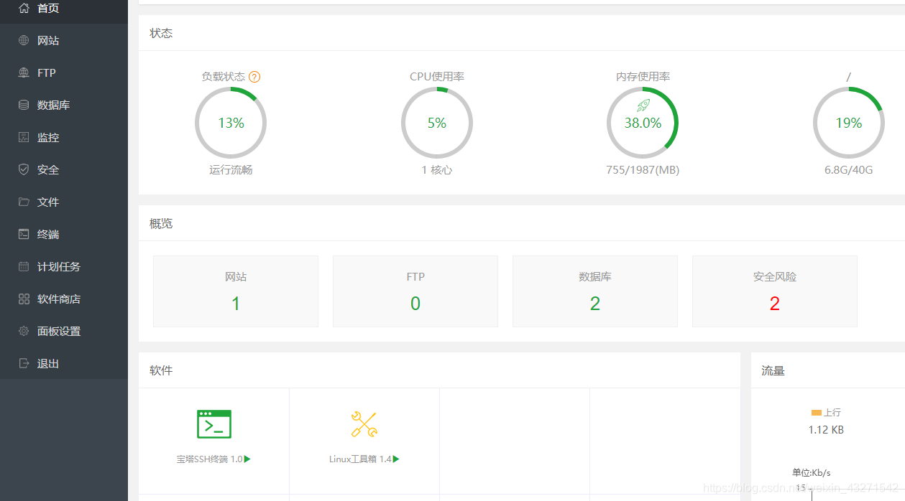Click the 1 核心 CPU text
The width and height of the screenshot is (905, 501).
(x=437, y=170)
